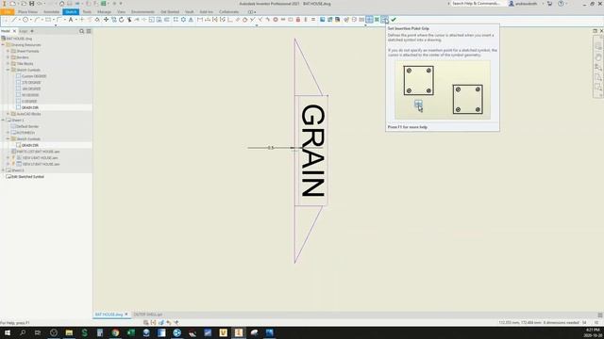604x339 pixels.
Task: Switch to the Get Started ribbon tab
Action: [x=170, y=12]
